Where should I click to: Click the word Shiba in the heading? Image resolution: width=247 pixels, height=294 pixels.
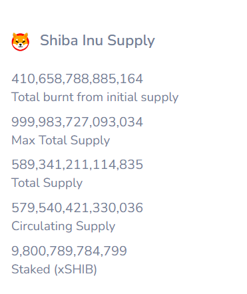[59, 41]
